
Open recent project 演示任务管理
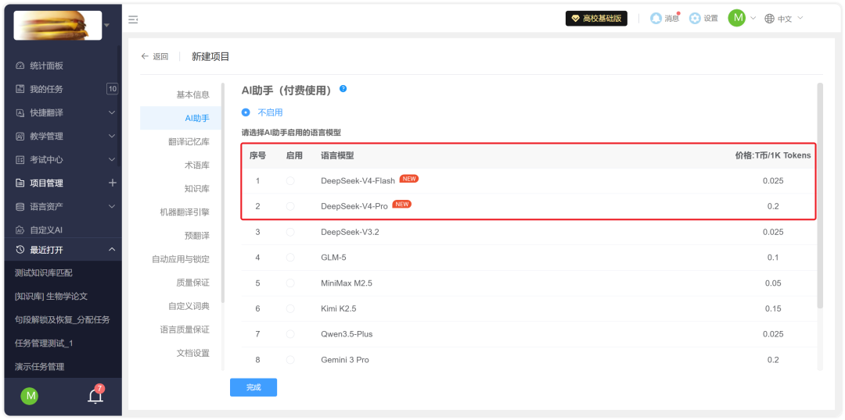click(39, 367)
